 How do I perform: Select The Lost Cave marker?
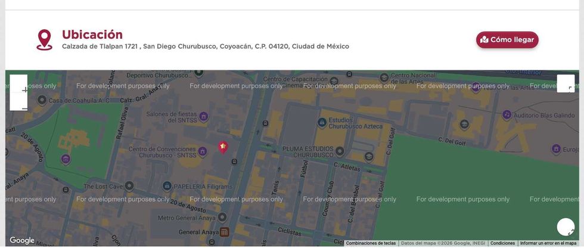(129, 185)
